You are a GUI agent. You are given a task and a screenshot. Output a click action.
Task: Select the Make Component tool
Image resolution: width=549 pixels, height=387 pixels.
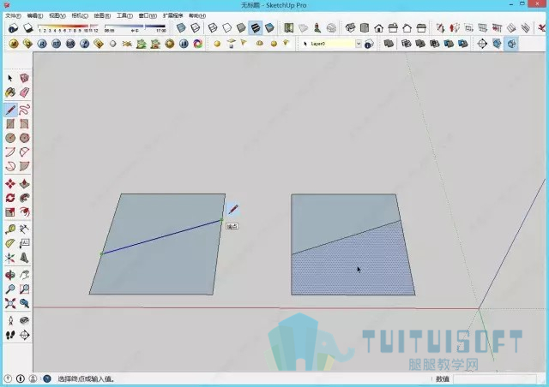click(24, 78)
